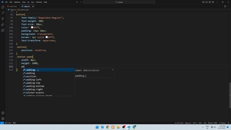Open the taskbar clock and date
The height and width of the screenshot is (130, 231).
(222, 127)
